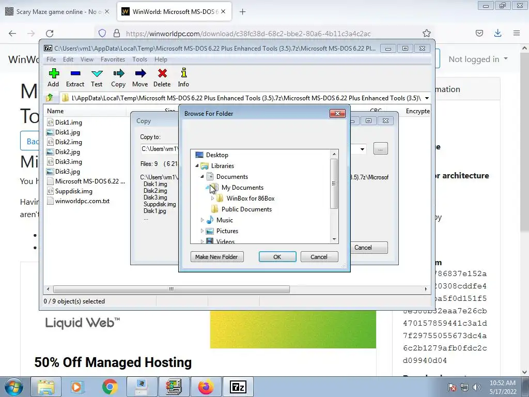The width and height of the screenshot is (529, 397).
Task: Open the Firefox downloads panel icon
Action: pyautogui.click(x=497, y=33)
